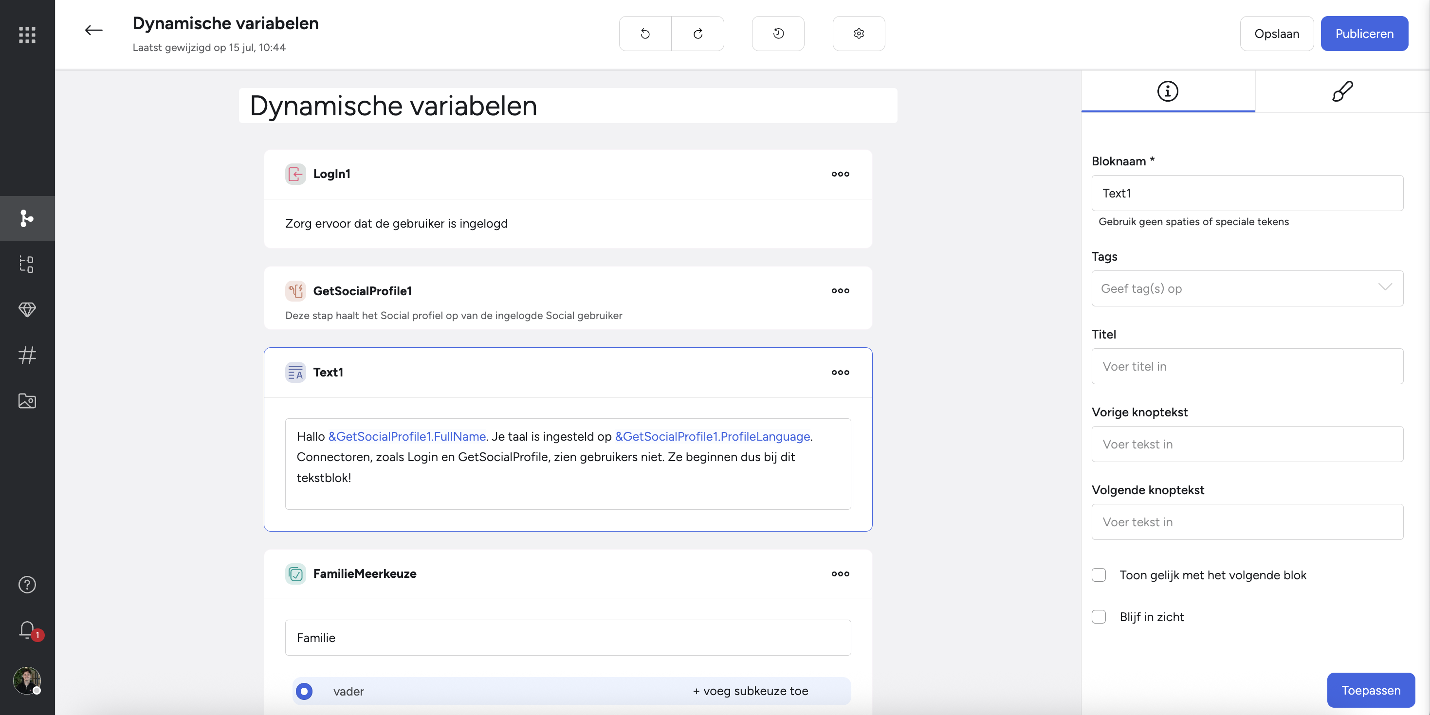Click the Toepassen button
This screenshot has width=1430, height=715.
[1371, 690]
